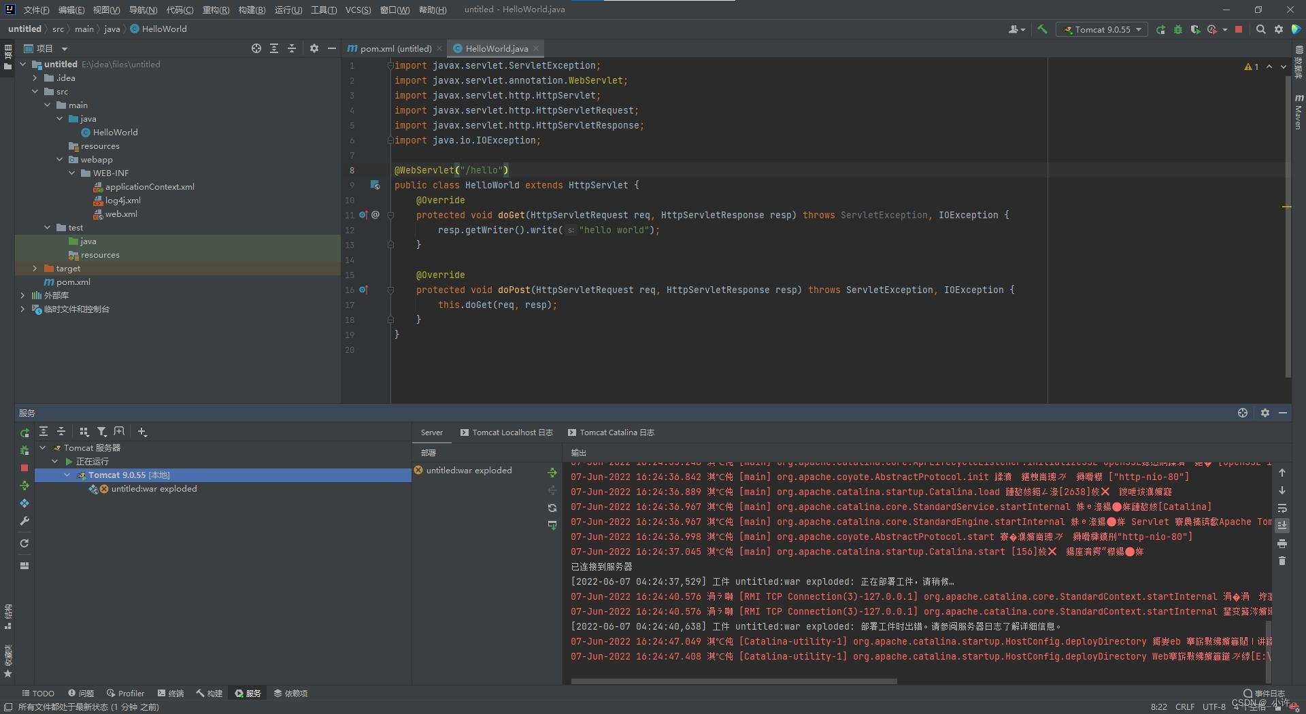Open the Tomcat 9.0.55 run configuration dropdown
The image size is (1306, 714).
point(1102,29)
